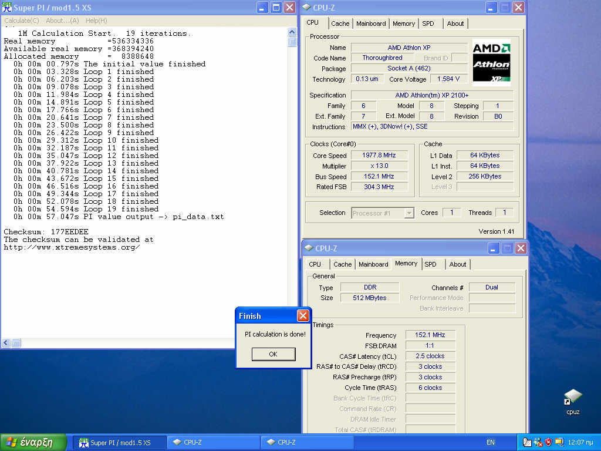Click the Cycle Time 6 clocks value
This screenshot has height=451, width=601.
coord(430,388)
